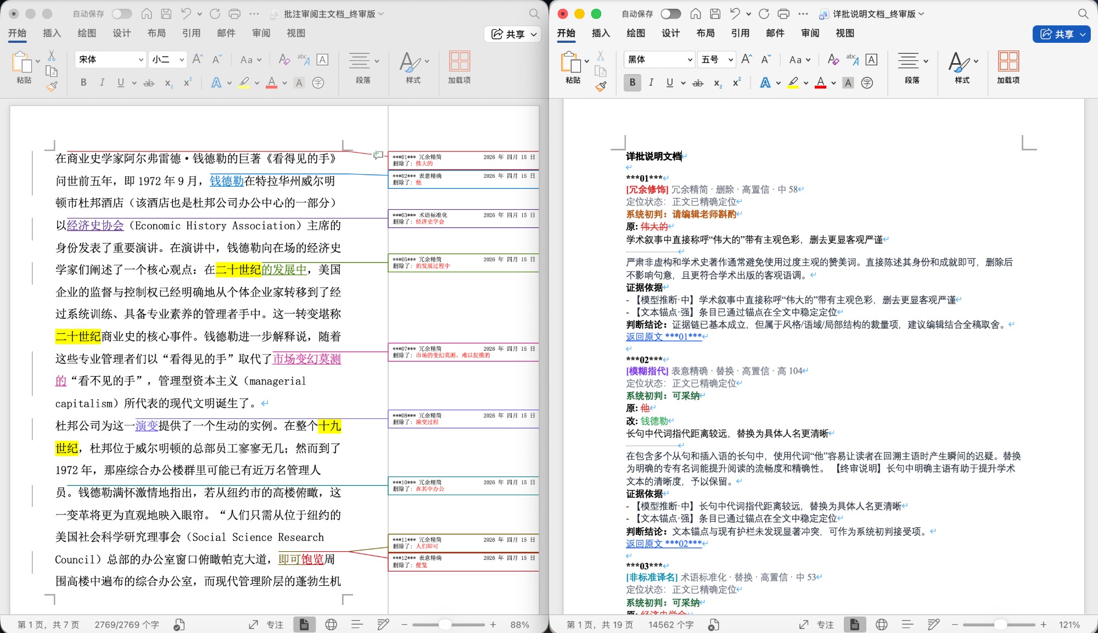Switch to 审阅 tab in left window
The image size is (1098, 633).
[261, 33]
